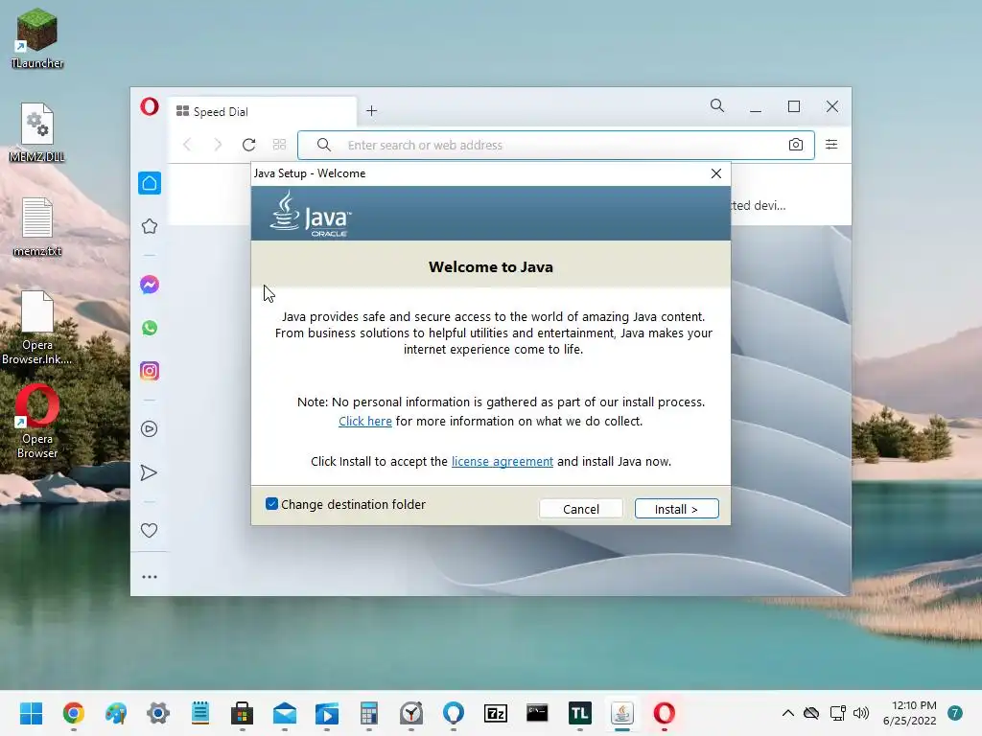Open Paint from the taskbar
982x736 pixels.
coord(116,713)
